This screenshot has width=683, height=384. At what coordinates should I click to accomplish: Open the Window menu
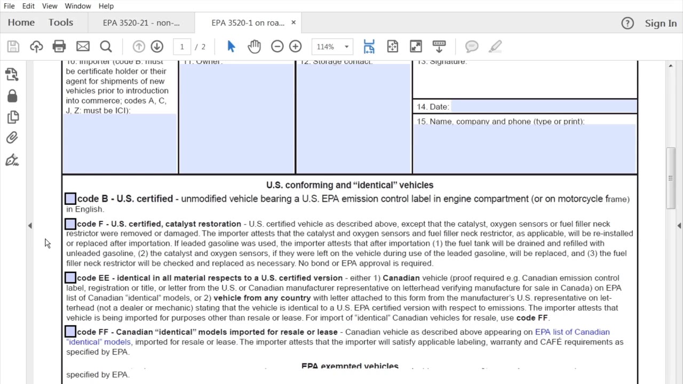(78, 6)
